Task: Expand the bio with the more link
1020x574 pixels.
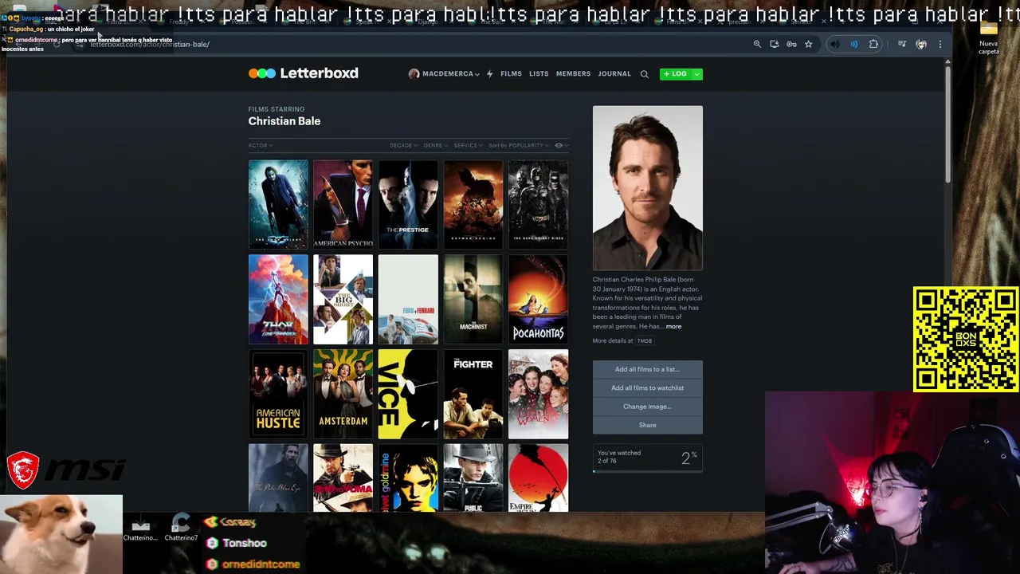Action: click(673, 326)
